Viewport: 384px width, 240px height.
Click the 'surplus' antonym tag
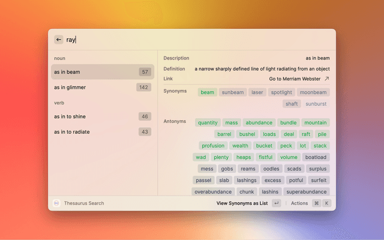coord(317,169)
